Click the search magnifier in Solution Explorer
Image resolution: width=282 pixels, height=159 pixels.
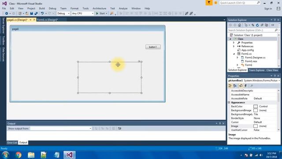(276, 30)
